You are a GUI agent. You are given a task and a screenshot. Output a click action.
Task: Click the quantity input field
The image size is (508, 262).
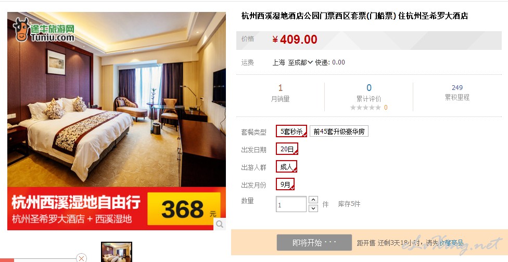tap(291, 204)
